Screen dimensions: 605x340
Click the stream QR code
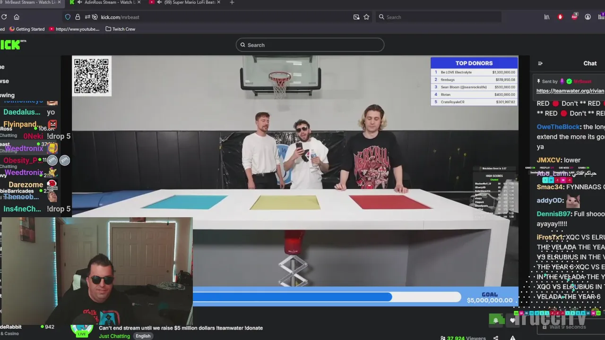[92, 76]
